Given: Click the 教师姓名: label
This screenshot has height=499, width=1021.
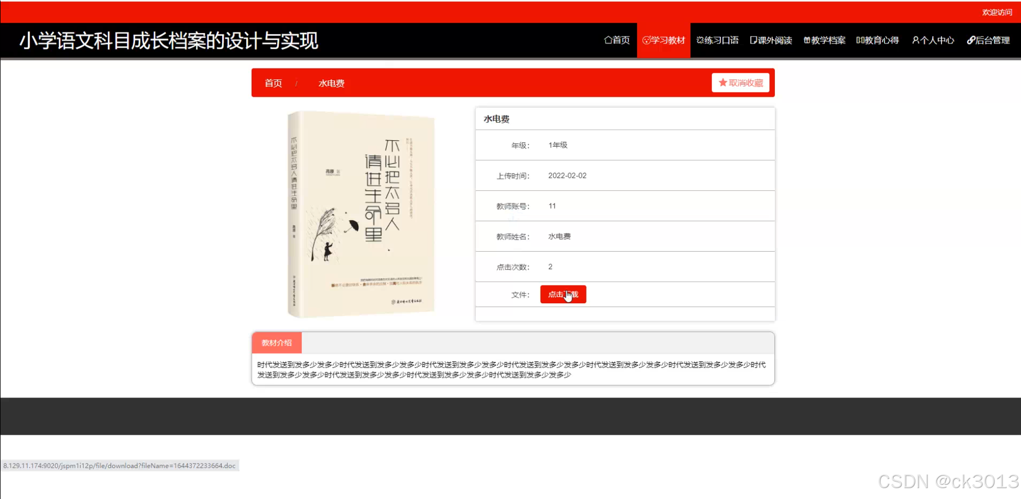Looking at the screenshot, I should 513,236.
